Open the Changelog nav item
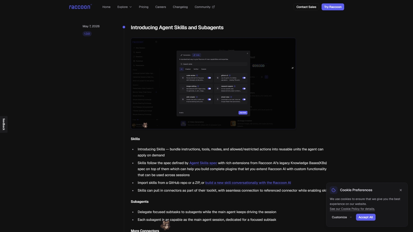The width and height of the screenshot is (413, 232). pos(180,7)
